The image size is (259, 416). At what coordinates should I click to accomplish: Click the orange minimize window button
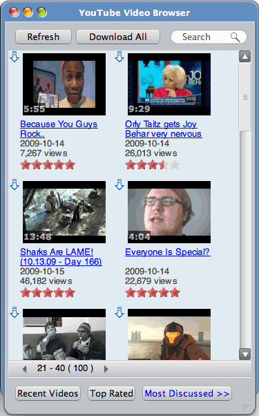(x=28, y=12)
